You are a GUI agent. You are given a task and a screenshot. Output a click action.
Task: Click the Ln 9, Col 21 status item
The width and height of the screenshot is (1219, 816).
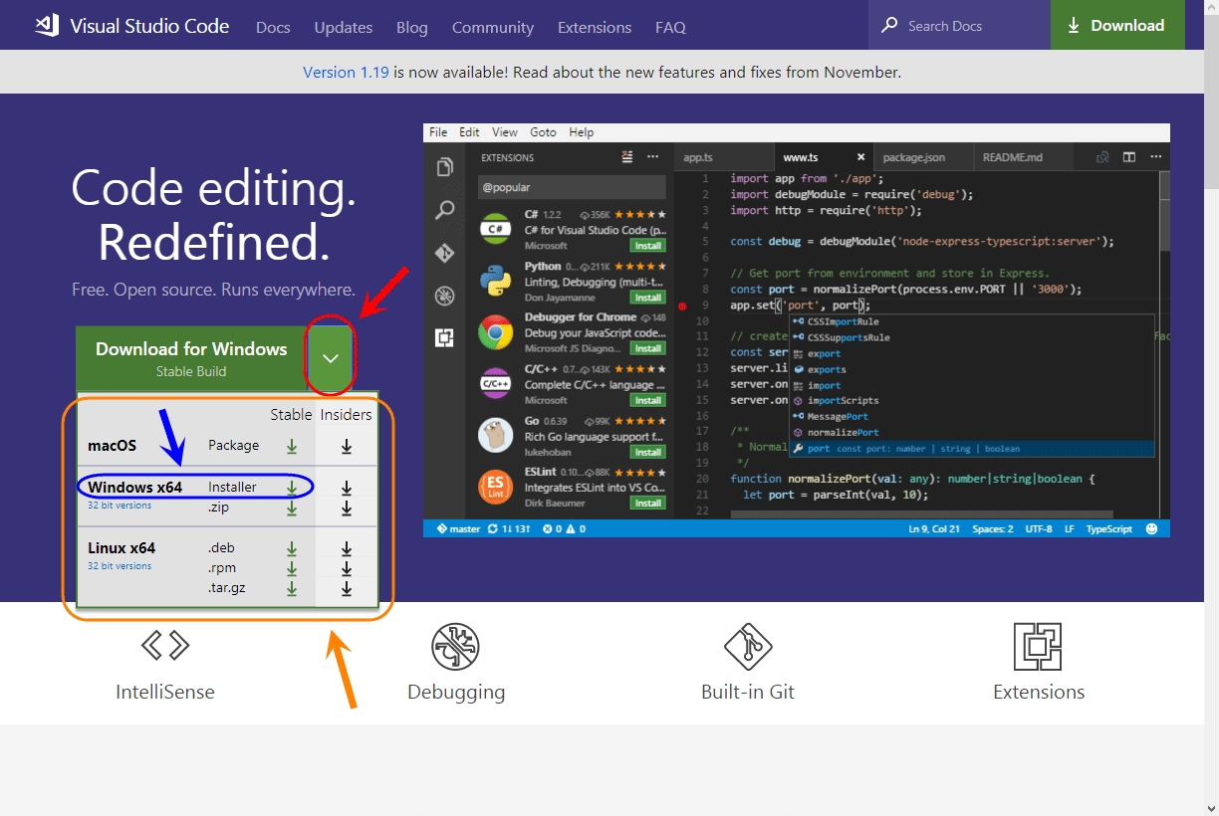click(x=935, y=528)
